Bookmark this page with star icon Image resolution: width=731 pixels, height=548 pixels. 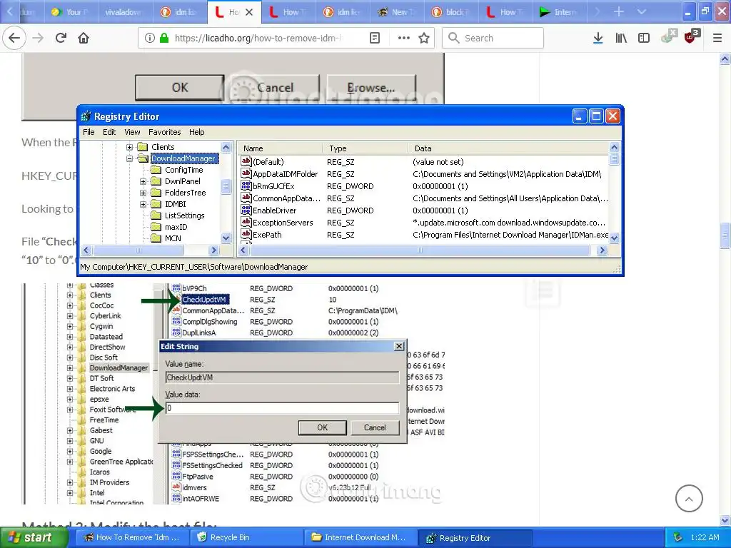click(424, 38)
